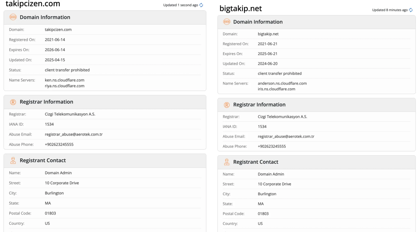Click the takipcizen.com abuse phone +902623245555
Screen dimensions: 417x232
(x=59, y=144)
